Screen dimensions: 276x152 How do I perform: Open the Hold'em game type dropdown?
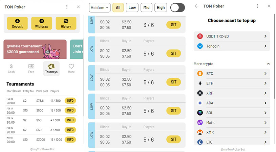pos(100,7)
